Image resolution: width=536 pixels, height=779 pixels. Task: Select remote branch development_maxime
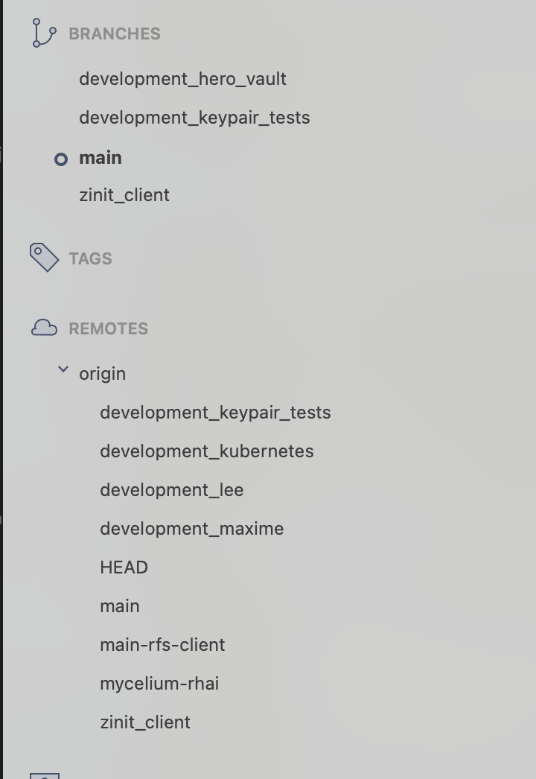click(192, 529)
